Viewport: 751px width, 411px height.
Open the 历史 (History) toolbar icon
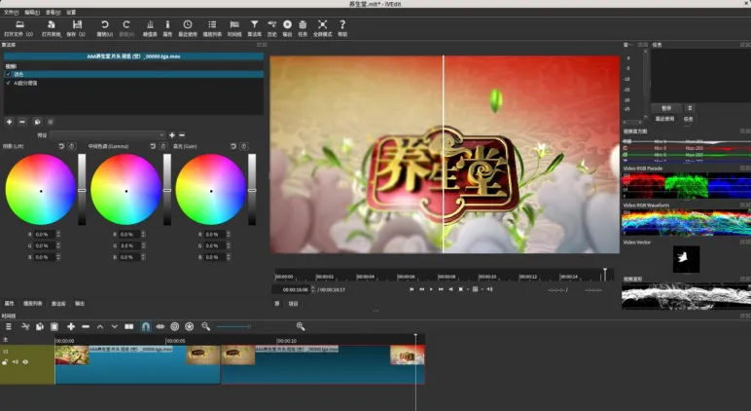(x=270, y=24)
